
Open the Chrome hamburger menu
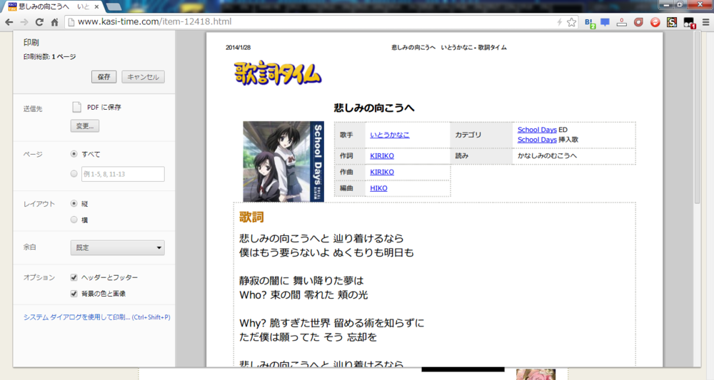tap(705, 22)
